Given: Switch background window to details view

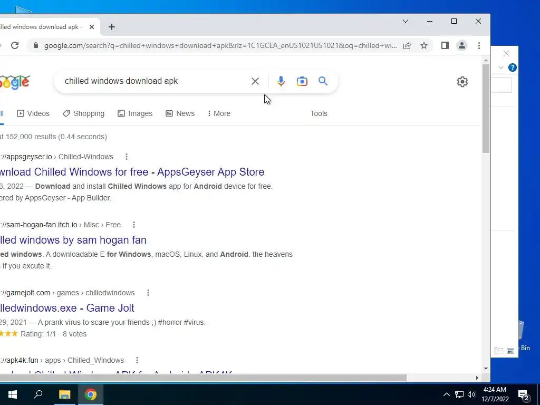Looking at the screenshot, I should (x=499, y=351).
